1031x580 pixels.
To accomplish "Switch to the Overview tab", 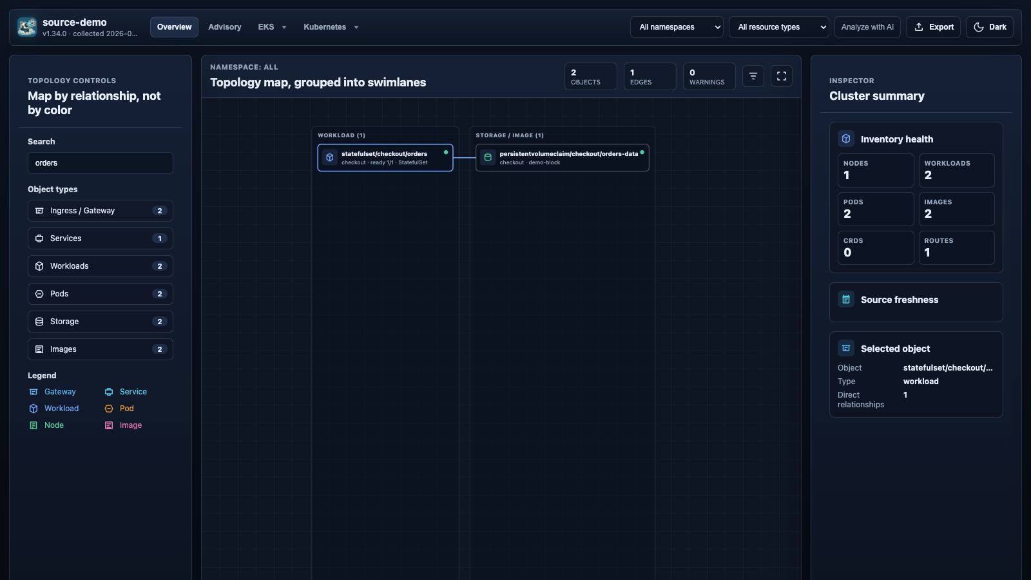I will [174, 27].
